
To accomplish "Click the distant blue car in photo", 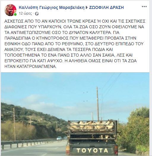I will [x=59, y=138].
